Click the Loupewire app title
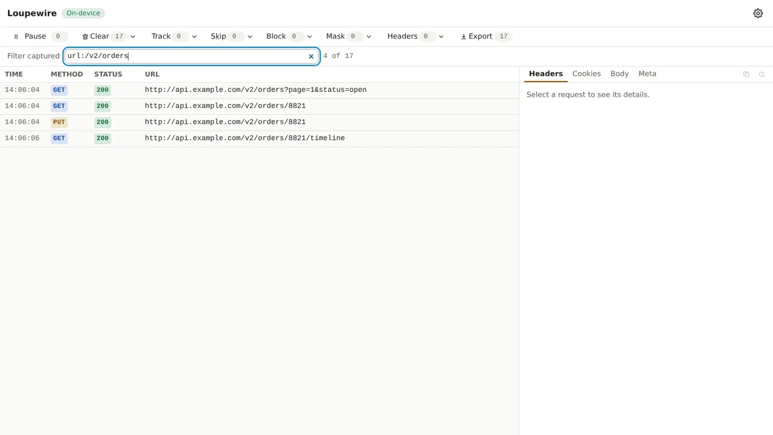Image resolution: width=773 pixels, height=435 pixels. (32, 13)
